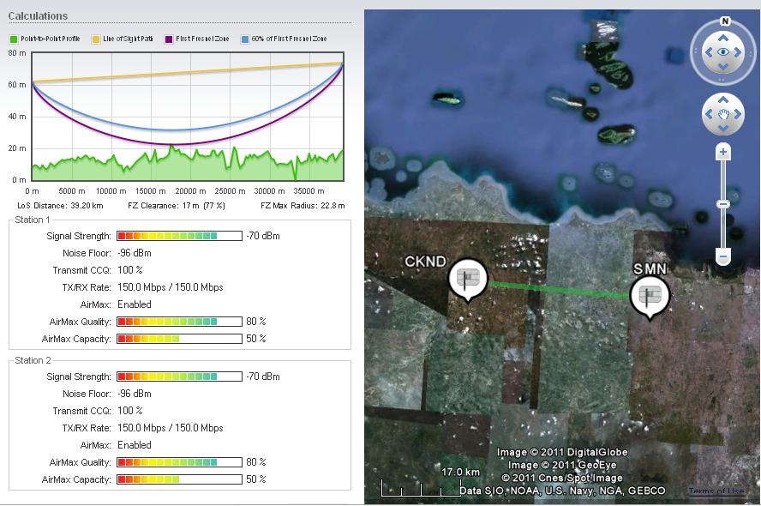Click Station 2 AirMax Capacity "50 %" value

click(255, 479)
